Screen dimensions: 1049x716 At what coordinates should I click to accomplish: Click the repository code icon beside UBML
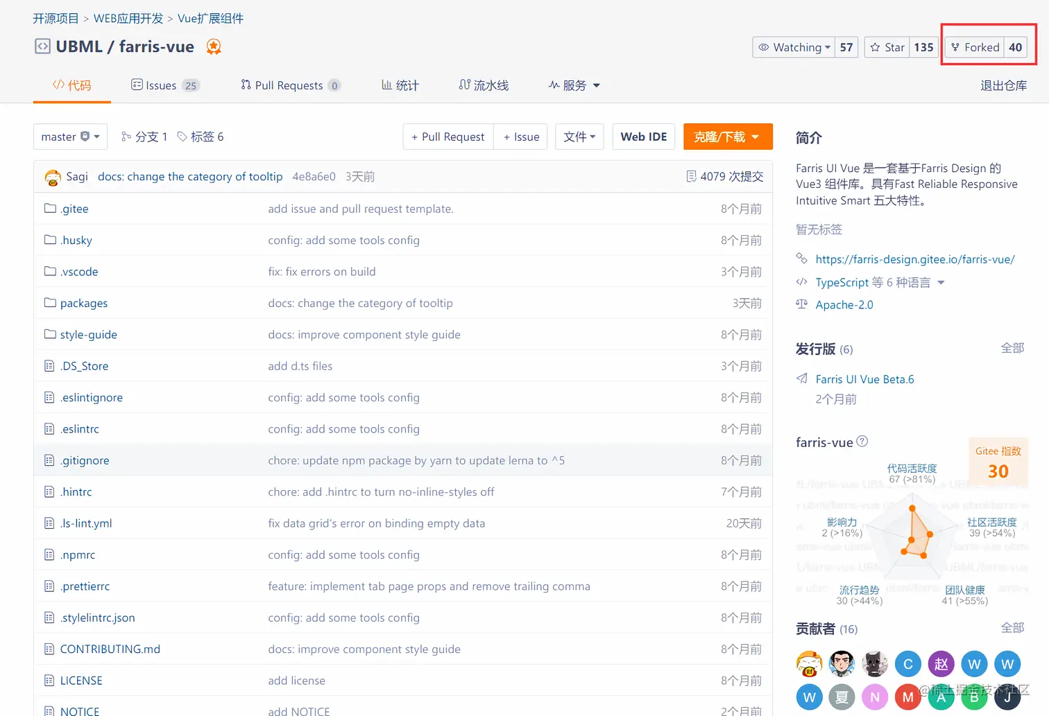42,46
